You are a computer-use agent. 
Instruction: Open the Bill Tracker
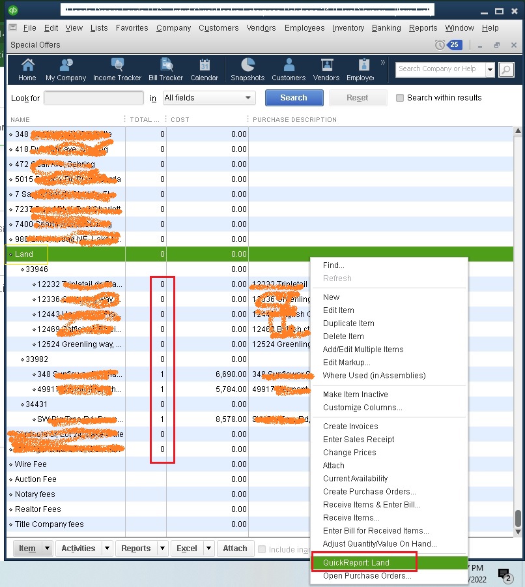pos(165,69)
